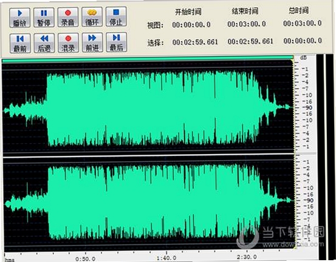The height and width of the screenshot is (262, 336).
Task: Click the 暂停 (pause) button
Action: [x=44, y=18]
